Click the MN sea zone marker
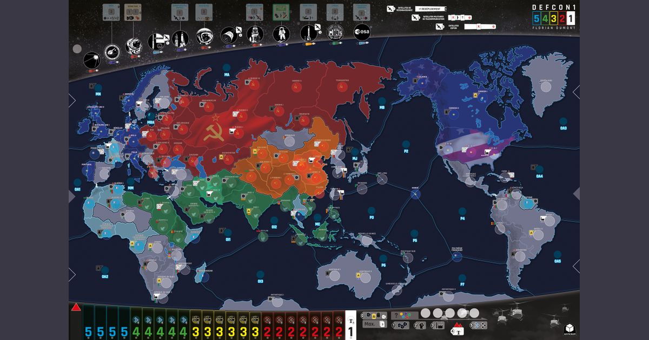 point(98,89)
